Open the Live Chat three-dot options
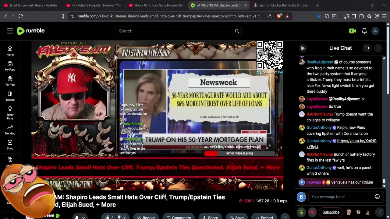This screenshot has height=219, width=390. [378, 48]
